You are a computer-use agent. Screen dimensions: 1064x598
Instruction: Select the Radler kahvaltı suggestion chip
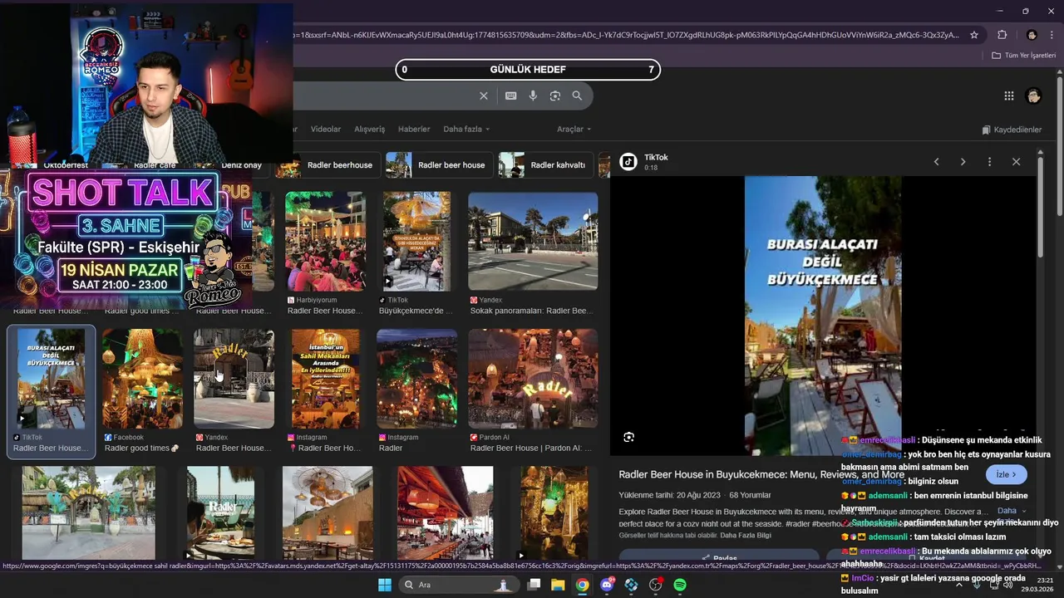[x=545, y=164]
